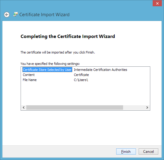Select the Certificate Store Selected by User row
This screenshot has width=164, height=160.
[47, 70]
